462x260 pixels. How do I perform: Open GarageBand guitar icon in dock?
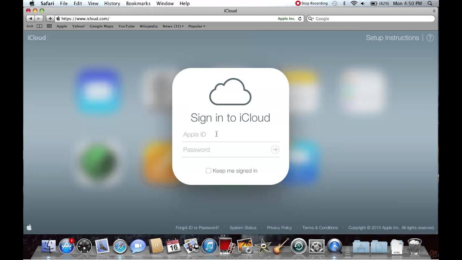pos(281,246)
